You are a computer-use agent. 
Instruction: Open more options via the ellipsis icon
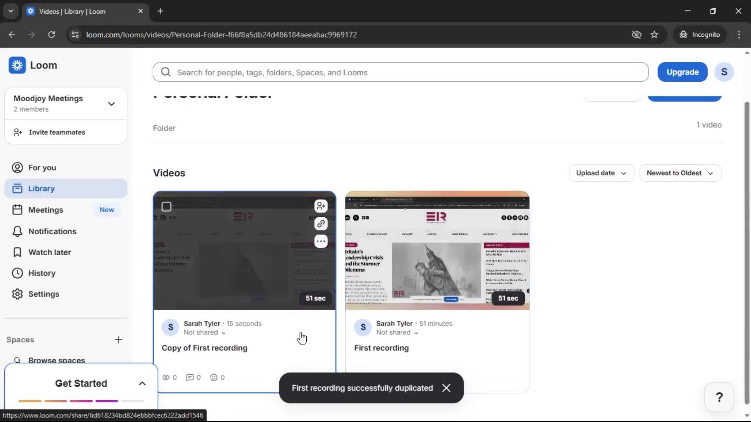[321, 241]
